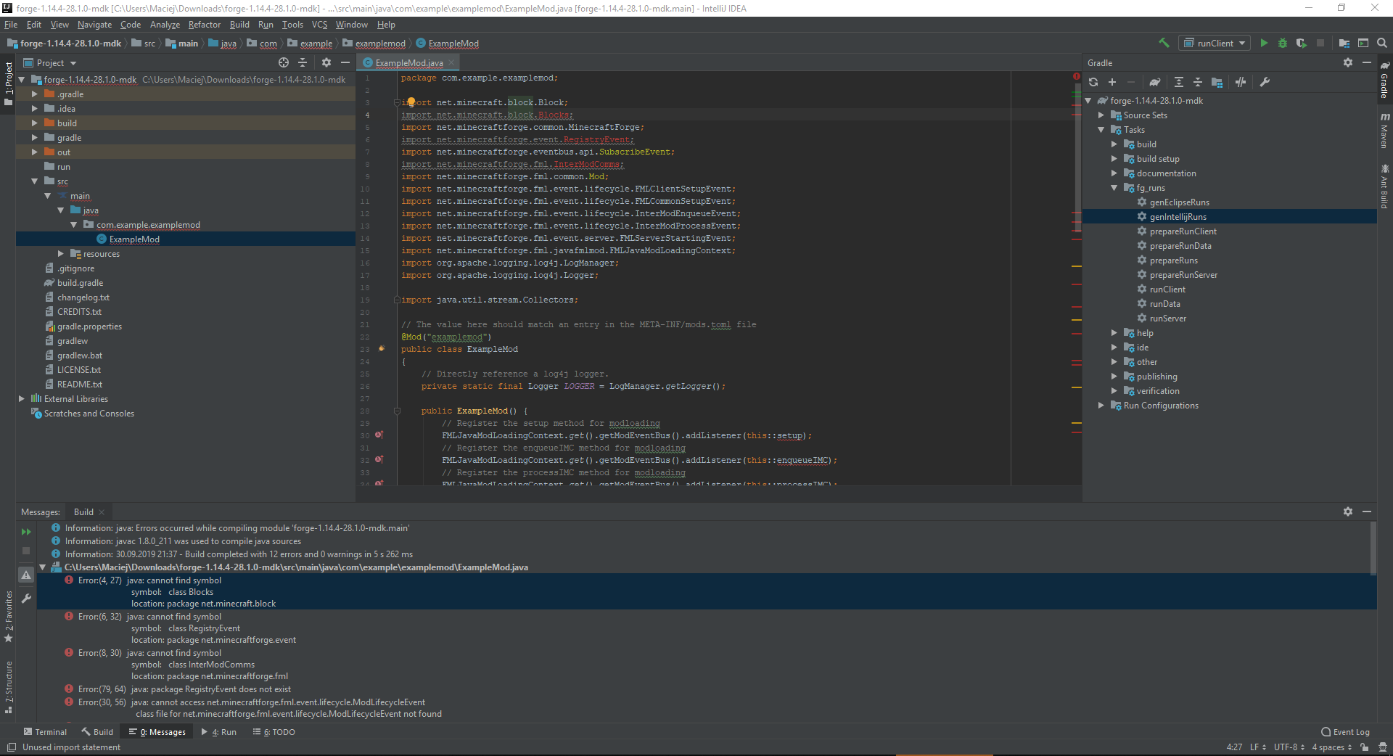
Task: Open Project Structure folder icon in toolbar
Action: [1344, 43]
